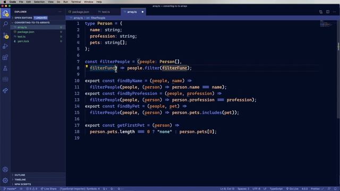Click getFirstPet on line 17
The height and width of the screenshot is (191, 340).
coord(131,125)
